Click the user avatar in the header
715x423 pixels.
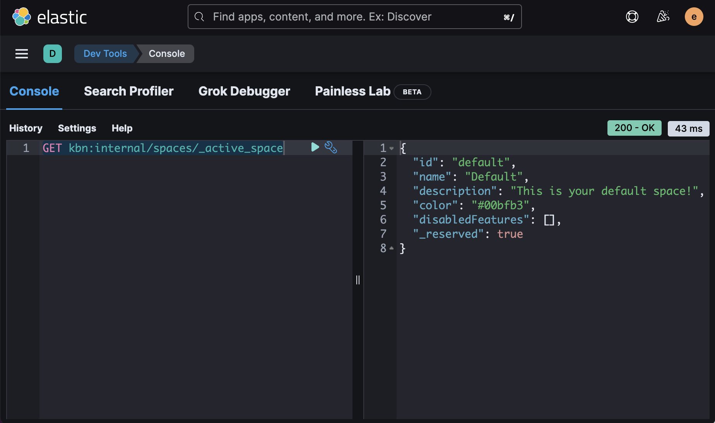(x=694, y=17)
